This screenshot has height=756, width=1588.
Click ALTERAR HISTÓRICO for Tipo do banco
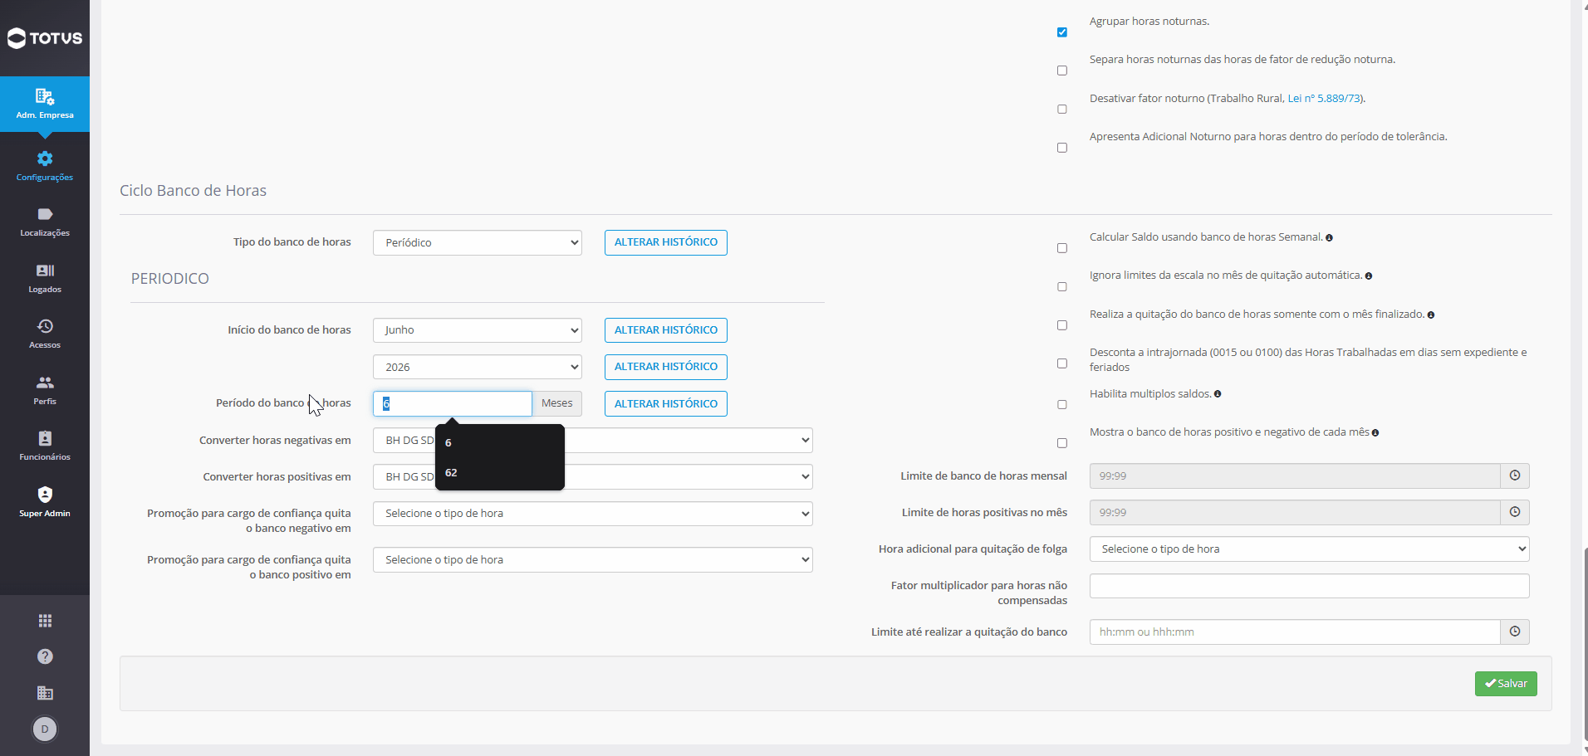point(666,242)
